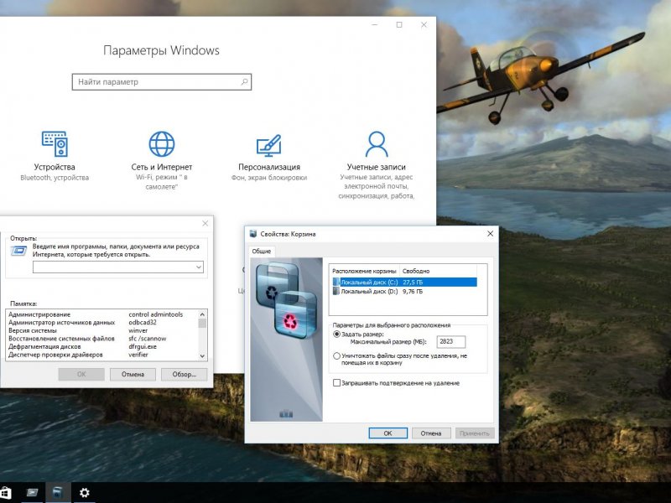Select Дефрагментация дисков entry

click(44, 347)
